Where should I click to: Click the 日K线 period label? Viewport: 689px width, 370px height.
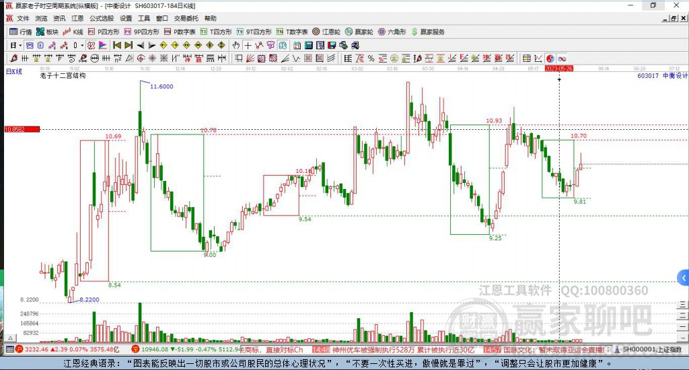[13, 71]
